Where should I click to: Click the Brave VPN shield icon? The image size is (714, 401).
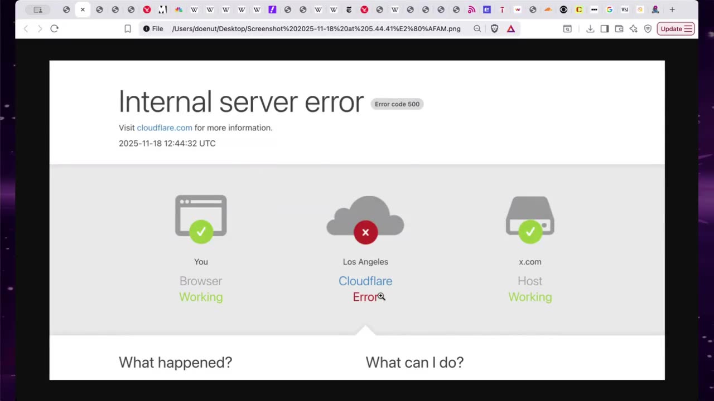648,28
